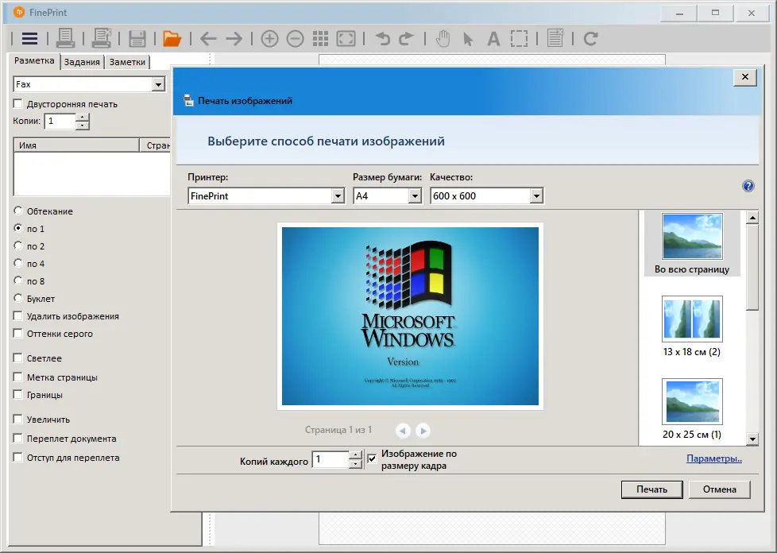777x553 pixels.
Task: Click the layout list scroll down arrow
Action: [752, 439]
